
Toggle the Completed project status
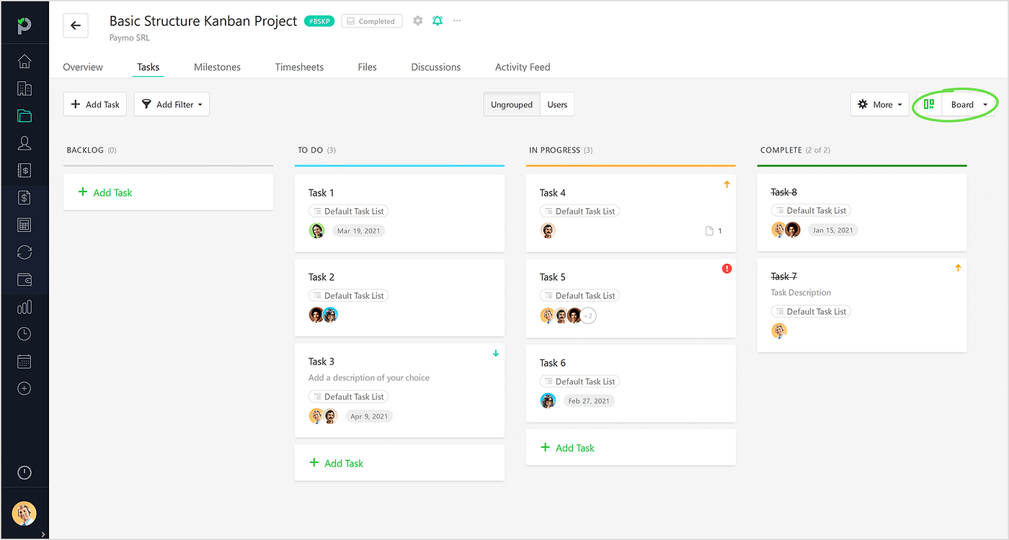[372, 21]
